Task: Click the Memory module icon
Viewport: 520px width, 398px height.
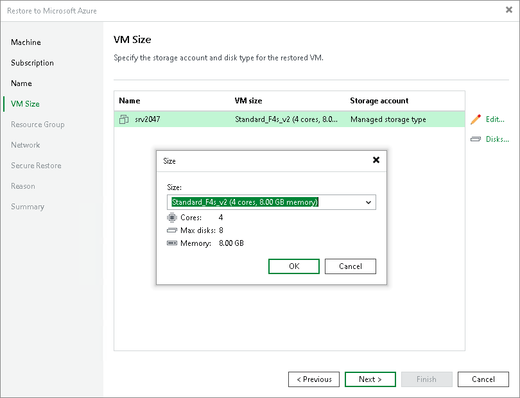Action: pyautogui.click(x=172, y=243)
